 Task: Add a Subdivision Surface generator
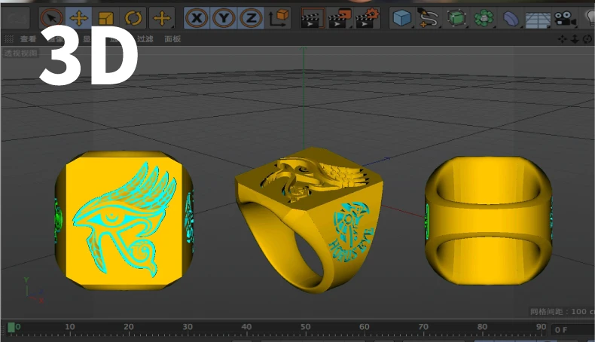(x=456, y=18)
